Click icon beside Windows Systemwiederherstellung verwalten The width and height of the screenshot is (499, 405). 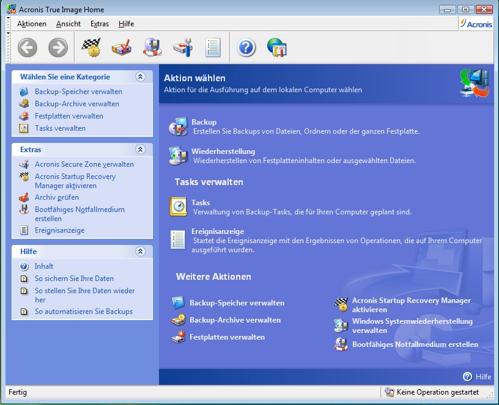341,326
